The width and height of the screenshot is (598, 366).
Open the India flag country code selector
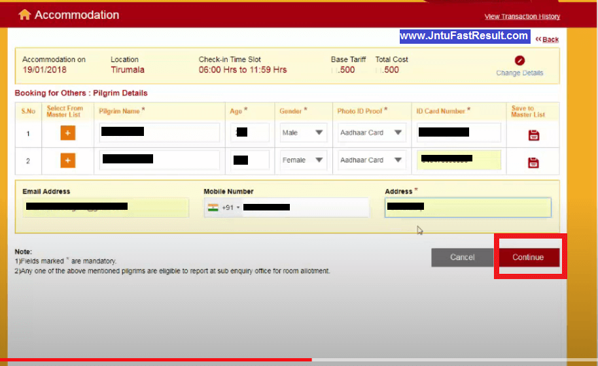[224, 208]
